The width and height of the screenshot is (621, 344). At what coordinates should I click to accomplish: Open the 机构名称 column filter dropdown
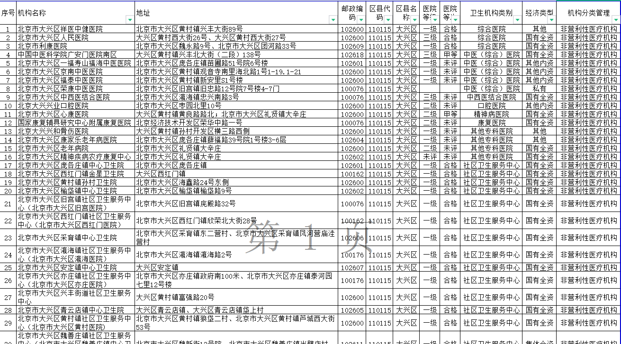(x=130, y=20)
